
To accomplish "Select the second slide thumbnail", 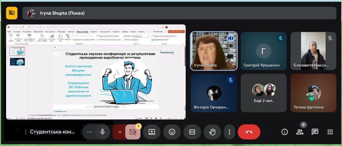I will (17, 62).
